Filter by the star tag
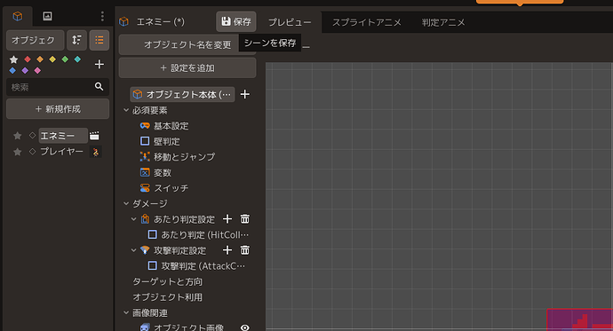 (x=13, y=59)
